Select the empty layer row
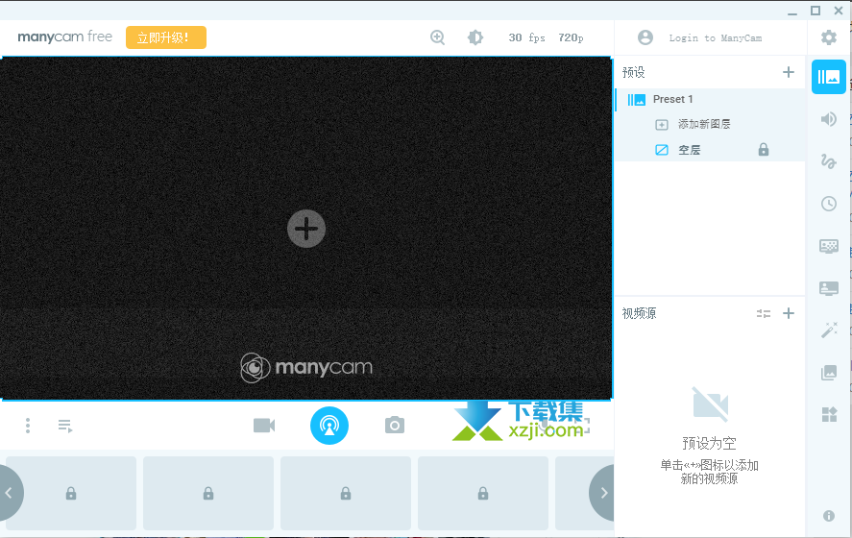This screenshot has width=852, height=538. (x=710, y=150)
